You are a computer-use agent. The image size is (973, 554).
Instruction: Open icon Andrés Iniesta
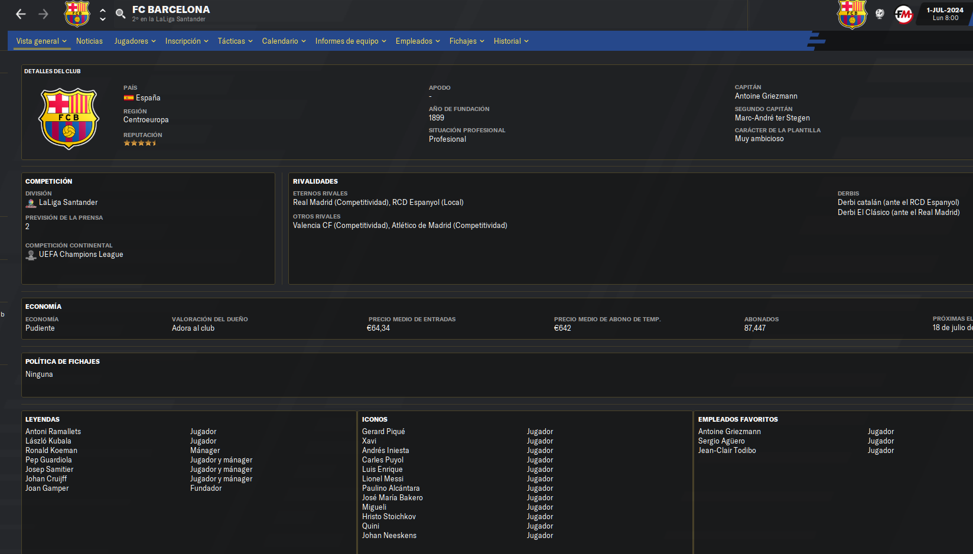pos(385,451)
